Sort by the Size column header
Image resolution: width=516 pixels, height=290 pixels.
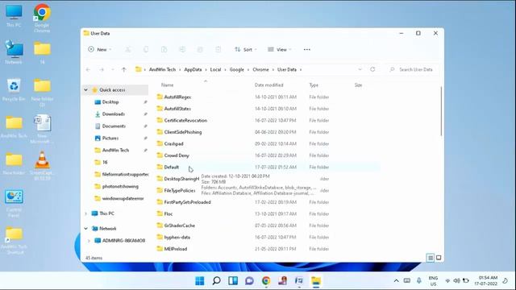(358, 85)
